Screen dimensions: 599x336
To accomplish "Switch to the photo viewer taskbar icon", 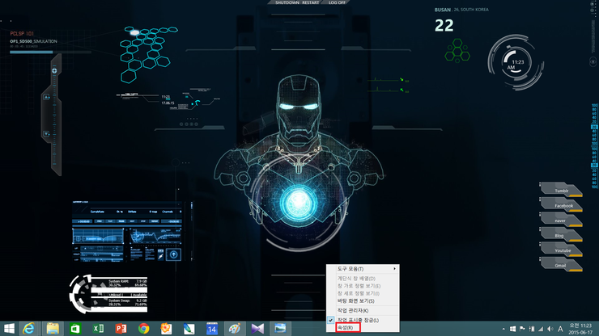I will 280,329.
